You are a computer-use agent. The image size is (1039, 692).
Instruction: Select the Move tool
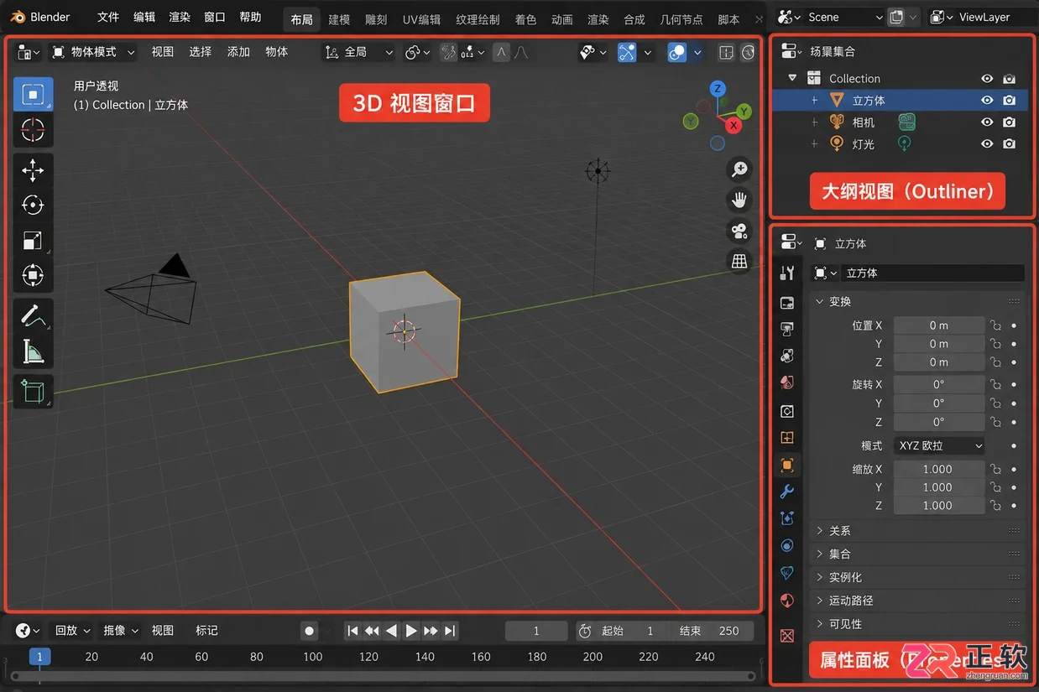point(33,171)
